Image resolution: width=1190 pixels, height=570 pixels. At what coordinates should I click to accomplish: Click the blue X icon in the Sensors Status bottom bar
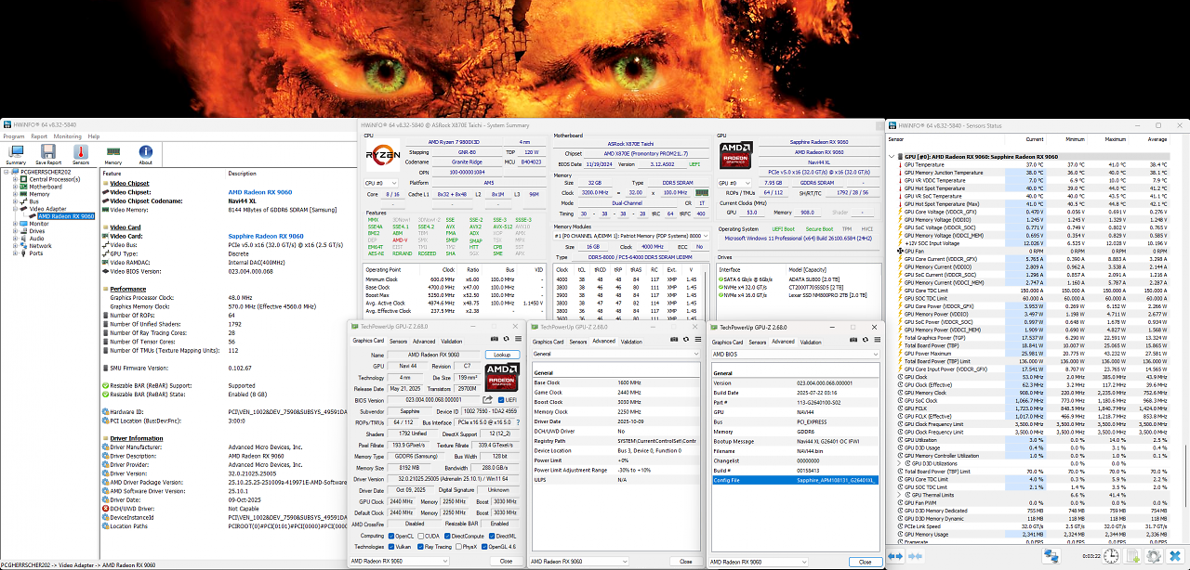pyautogui.click(x=1175, y=555)
